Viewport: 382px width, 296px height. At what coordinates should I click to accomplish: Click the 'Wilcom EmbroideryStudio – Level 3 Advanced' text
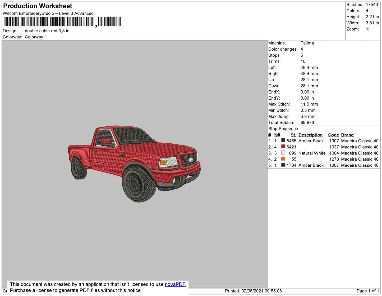point(48,13)
